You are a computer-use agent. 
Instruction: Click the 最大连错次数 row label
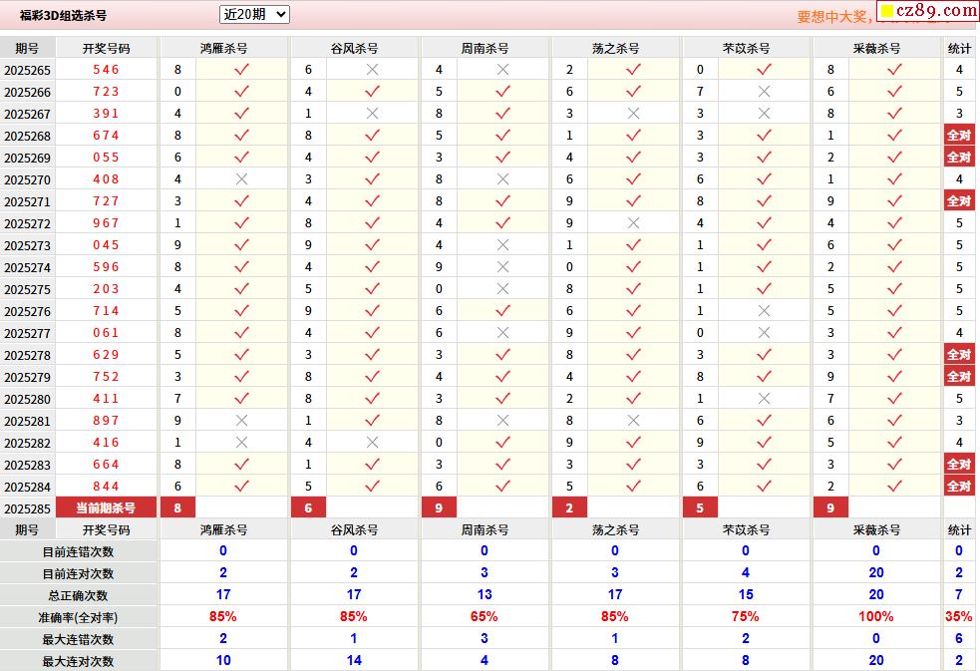[x=78, y=639]
